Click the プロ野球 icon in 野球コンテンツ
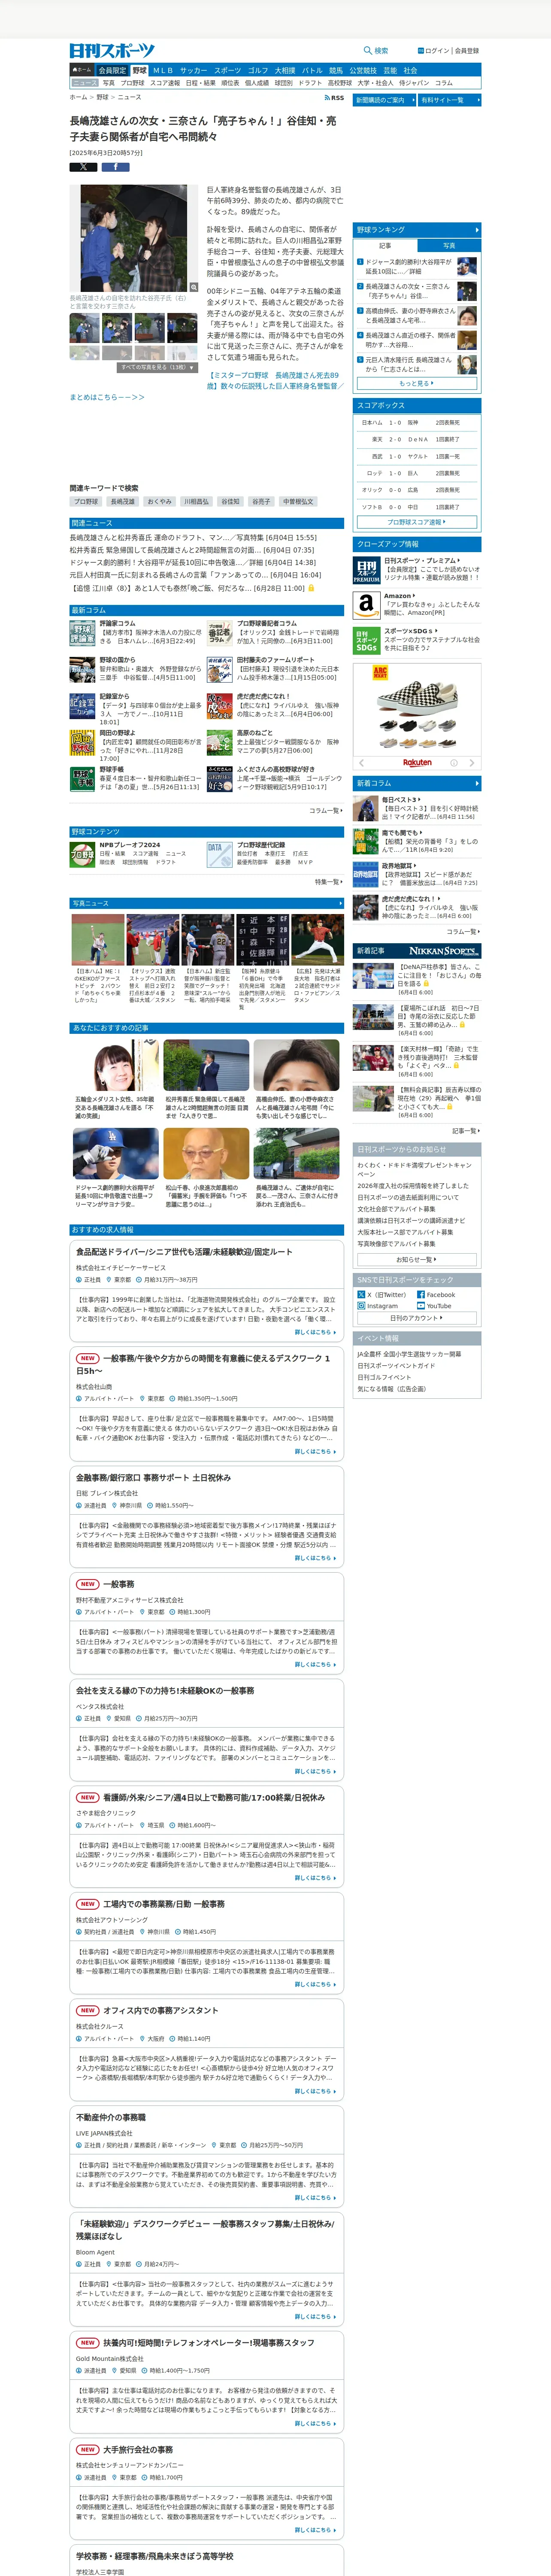The width and height of the screenshot is (551, 2576). coord(82,854)
